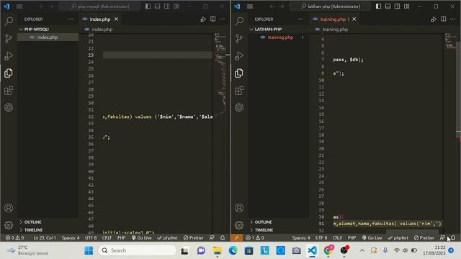The width and height of the screenshot is (461, 259).
Task: Click Prettier in left status bar
Action: coord(194,237)
